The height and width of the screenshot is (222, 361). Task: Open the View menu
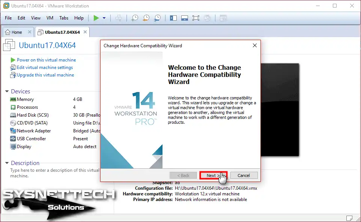pos(36,18)
